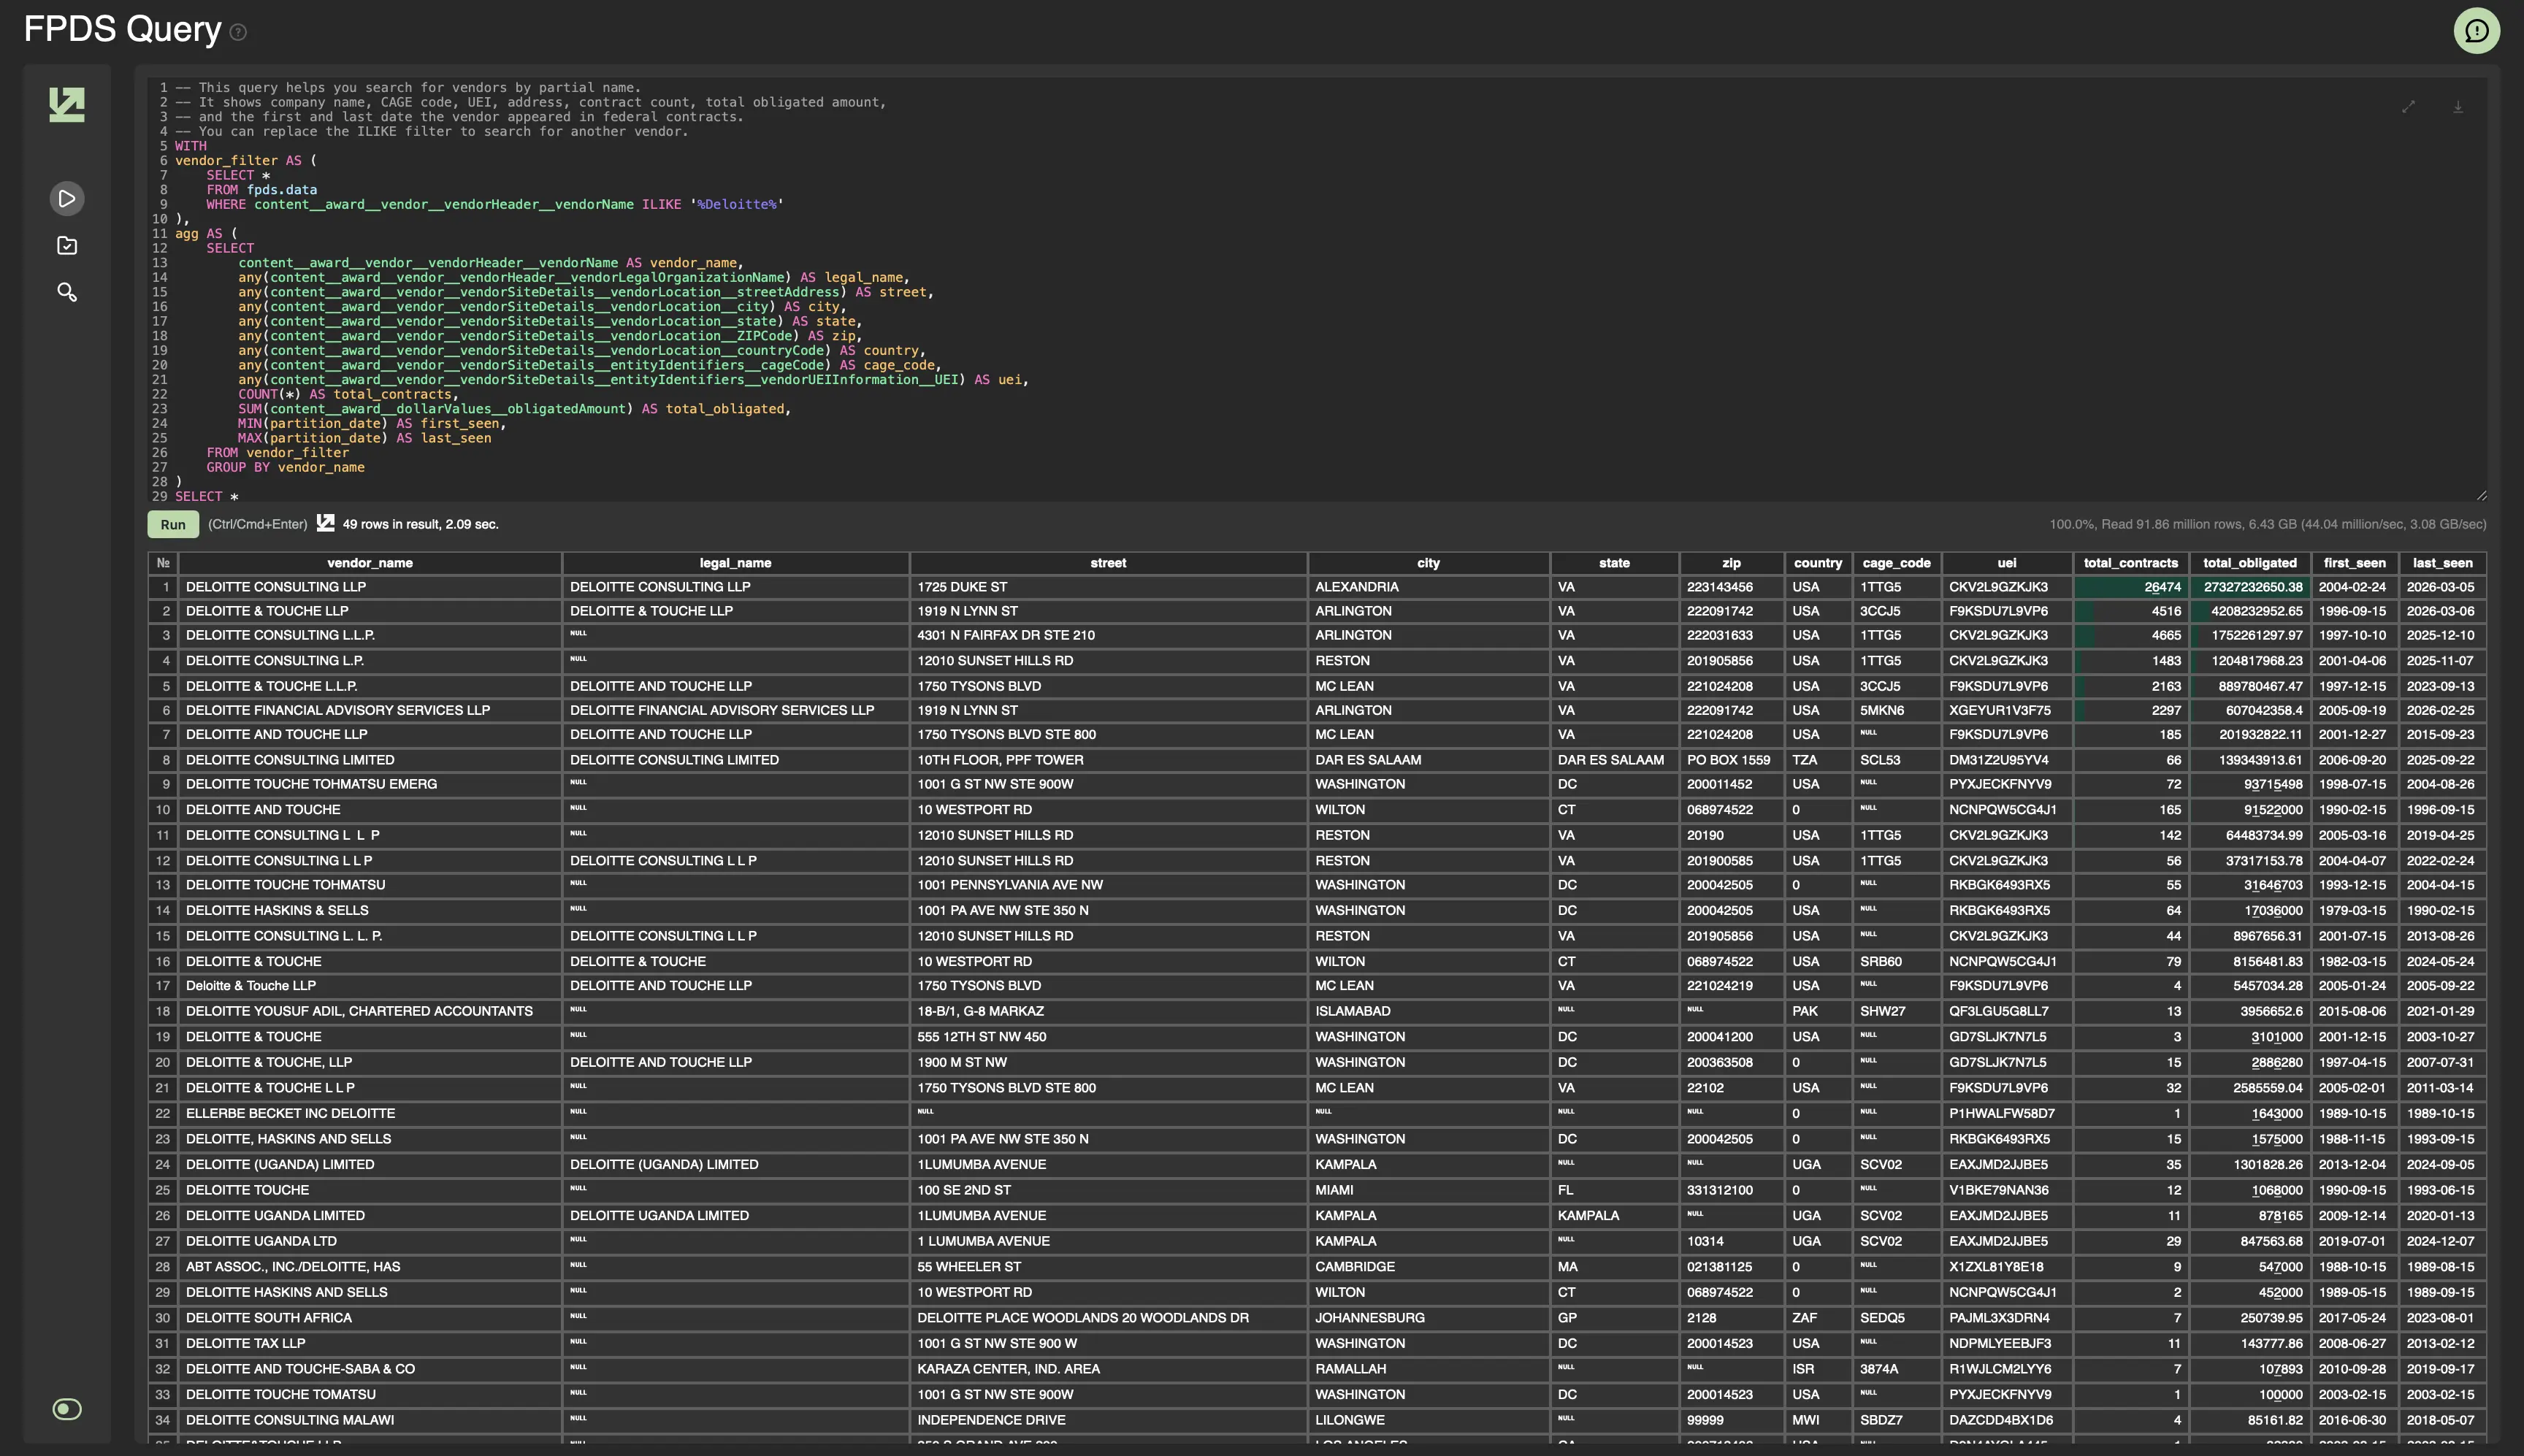Click the green logo icon in the sidebar
The width and height of the screenshot is (2524, 1456).
[x=67, y=105]
